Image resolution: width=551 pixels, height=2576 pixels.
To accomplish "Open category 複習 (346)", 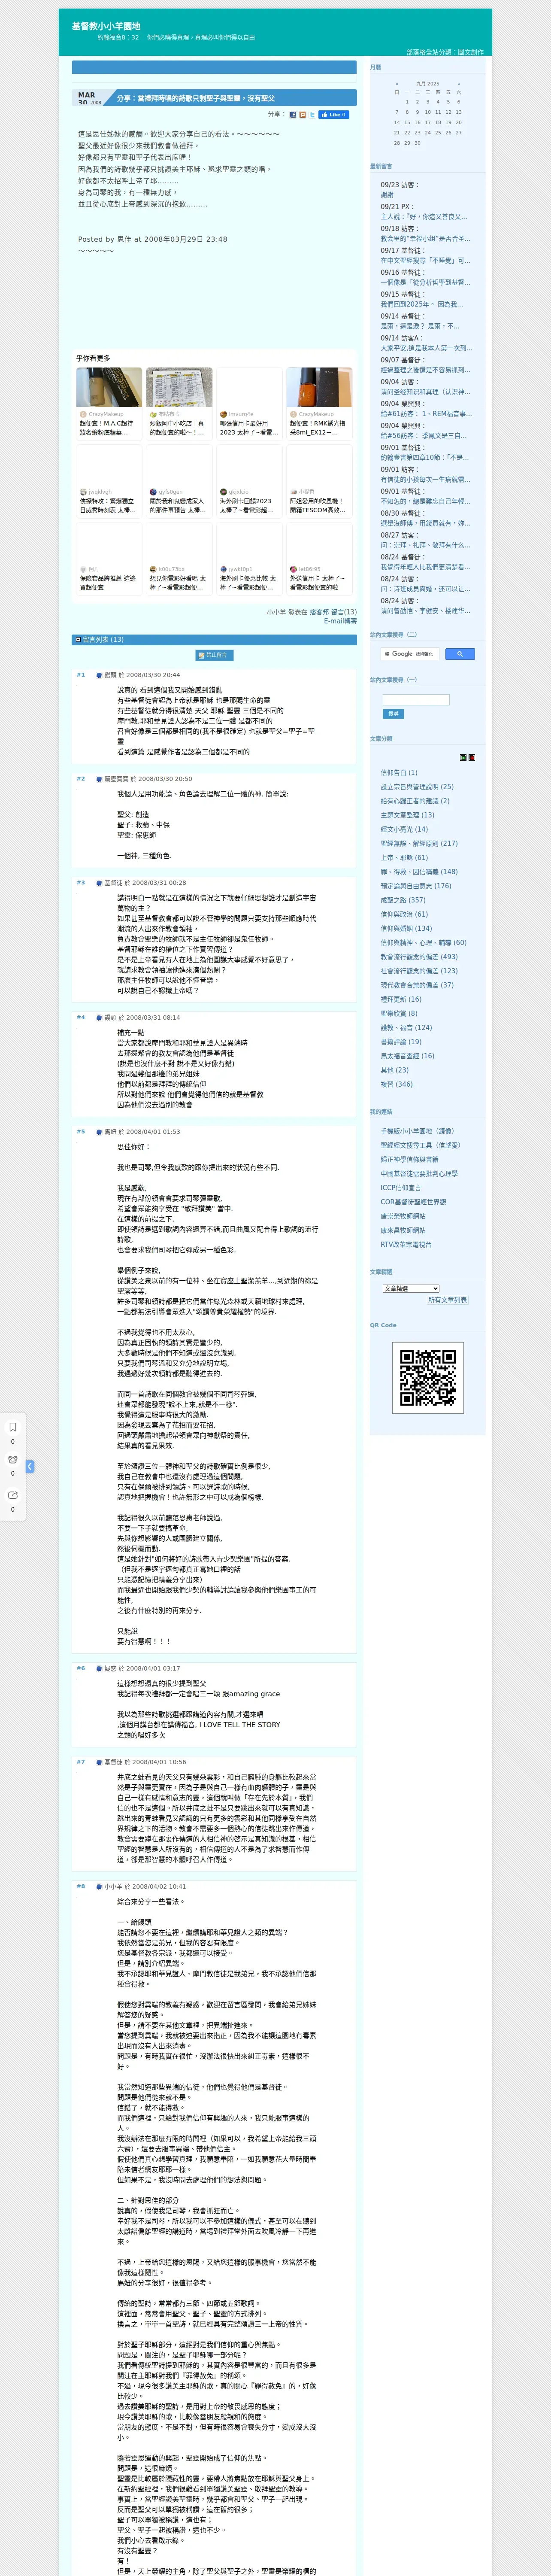I will point(396,1084).
